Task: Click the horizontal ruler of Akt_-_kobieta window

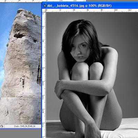Action: 92,10
